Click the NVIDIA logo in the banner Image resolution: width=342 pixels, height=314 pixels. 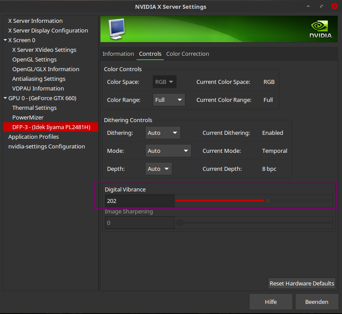coord(321,29)
